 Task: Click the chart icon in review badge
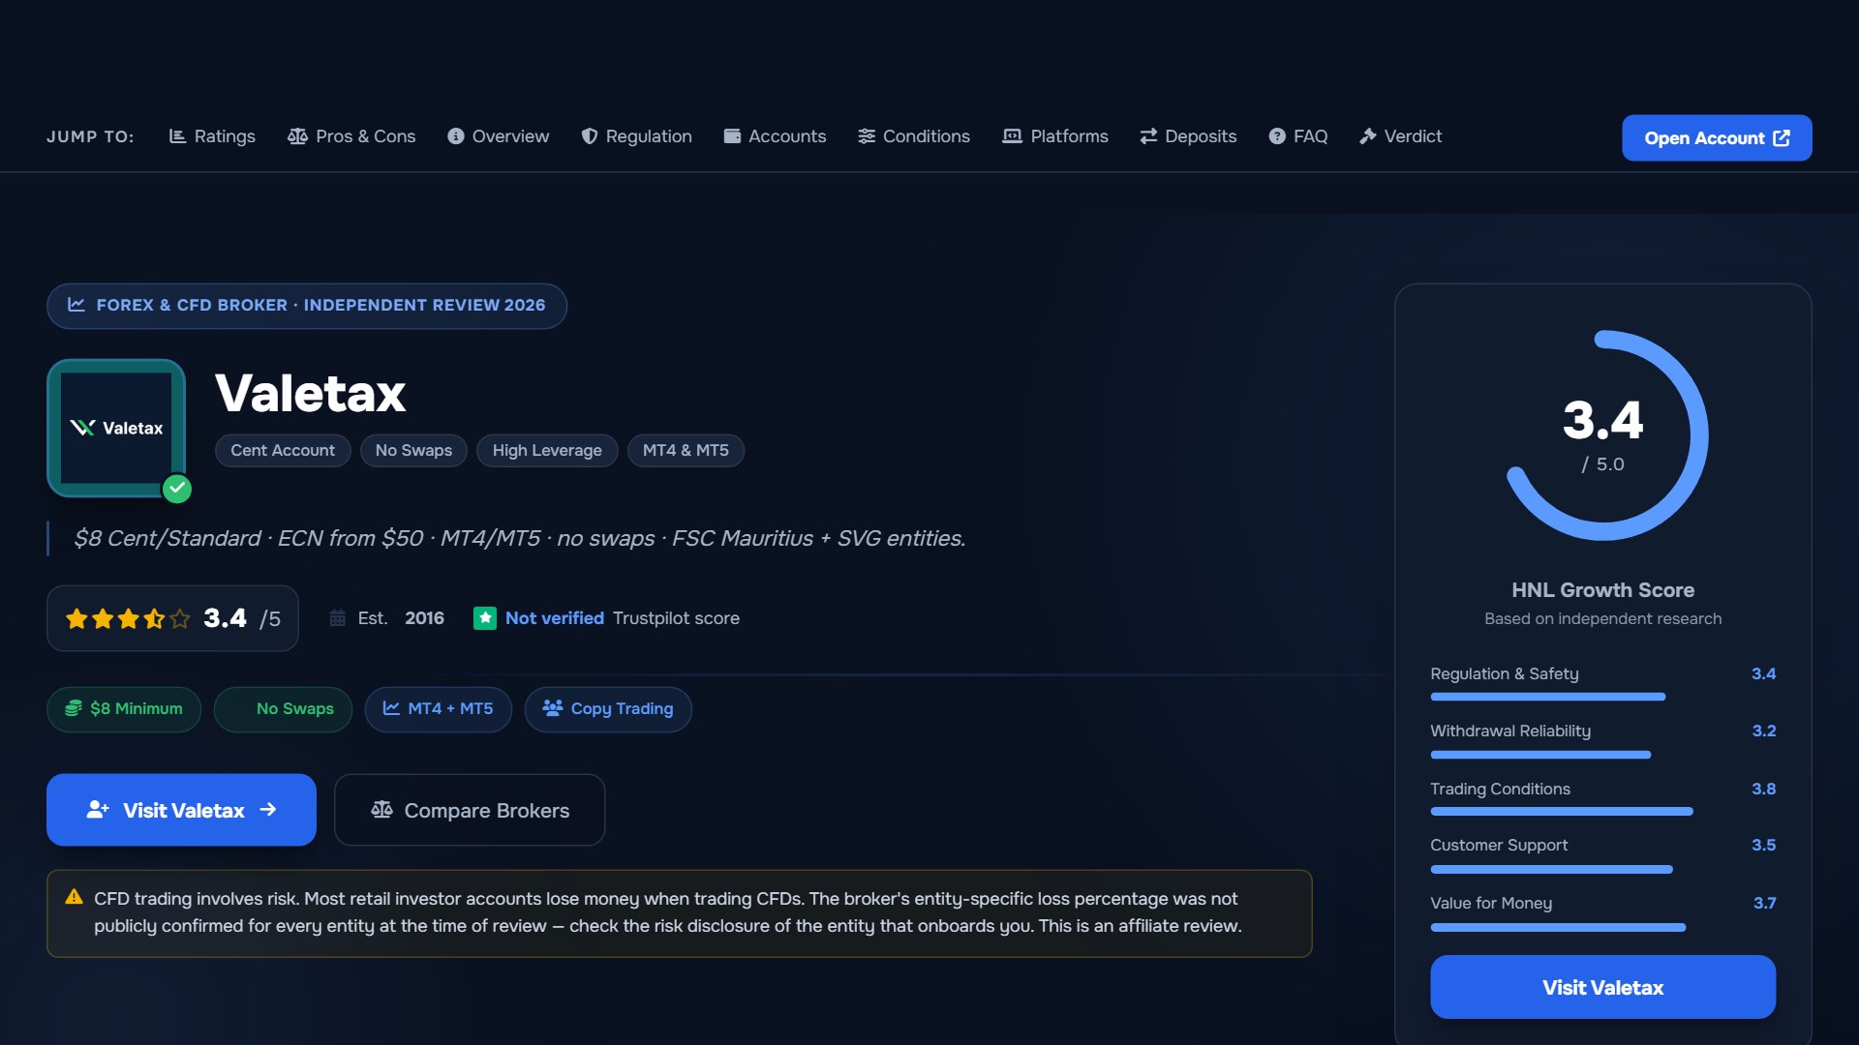[76, 305]
